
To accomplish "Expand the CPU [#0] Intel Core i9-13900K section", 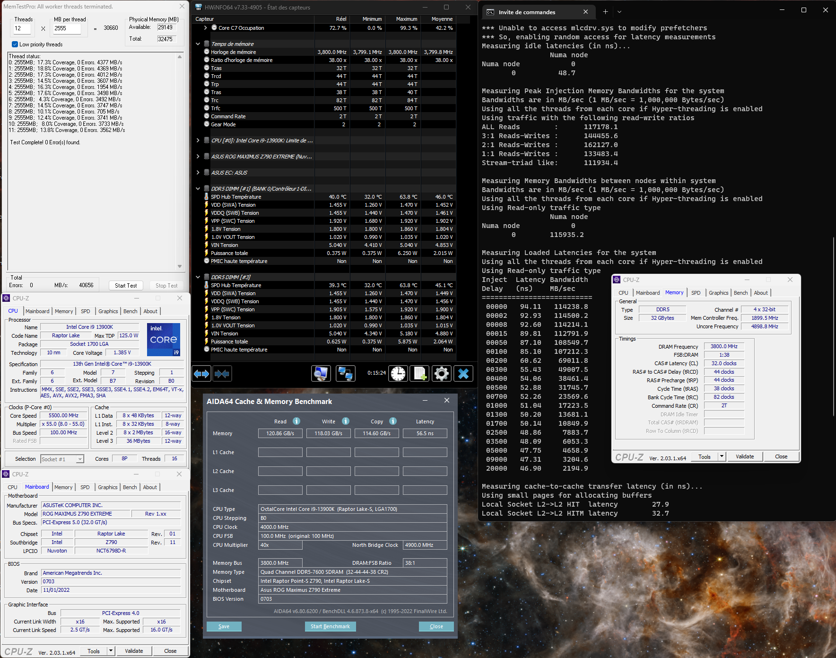I will [x=198, y=140].
